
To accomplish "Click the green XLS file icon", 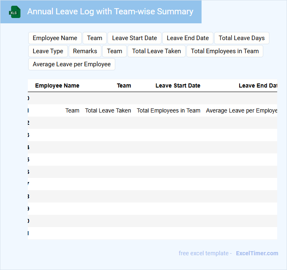I will 15,12.
